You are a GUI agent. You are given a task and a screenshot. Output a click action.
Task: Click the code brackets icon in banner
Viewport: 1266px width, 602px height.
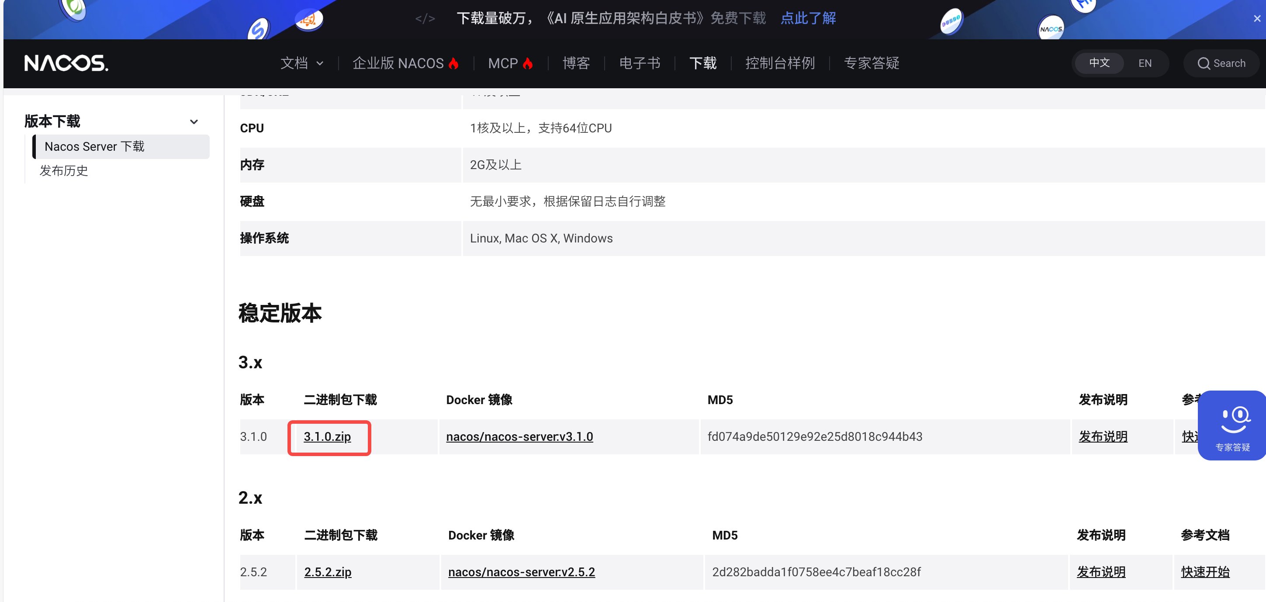tap(425, 19)
